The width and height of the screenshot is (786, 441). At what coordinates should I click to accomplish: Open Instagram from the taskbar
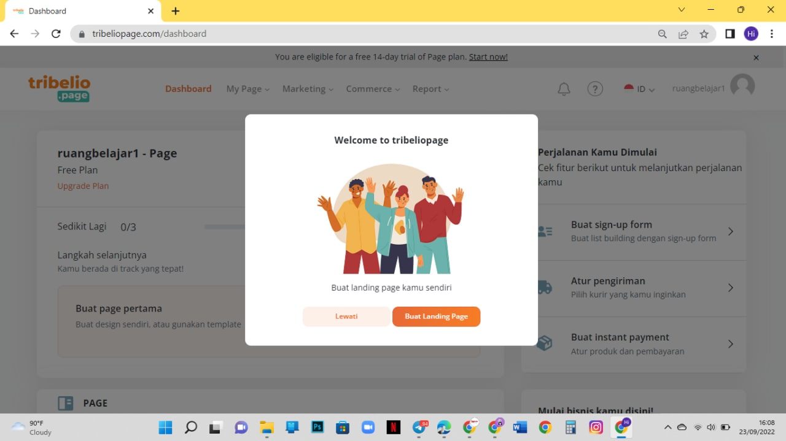[x=596, y=428]
